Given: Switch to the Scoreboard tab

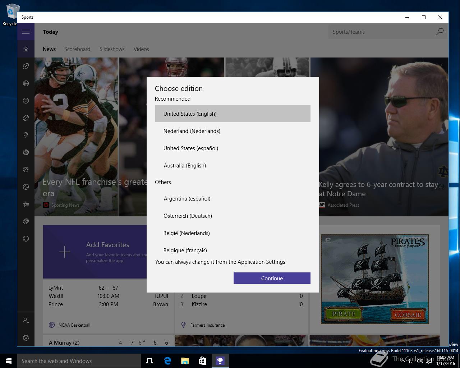Looking at the screenshot, I should [77, 49].
